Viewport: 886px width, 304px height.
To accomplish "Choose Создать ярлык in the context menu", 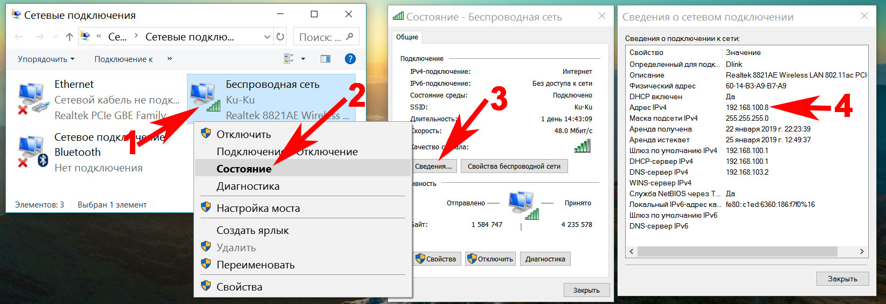I will click(303, 230).
